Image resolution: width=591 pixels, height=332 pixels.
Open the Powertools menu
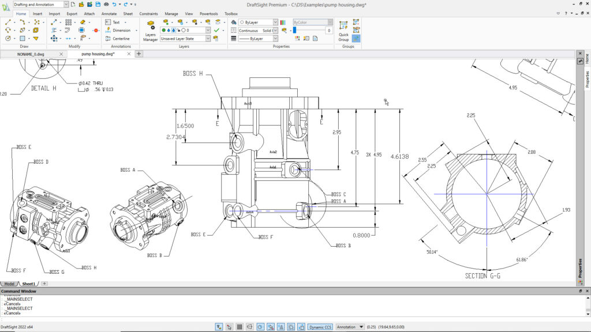point(208,14)
